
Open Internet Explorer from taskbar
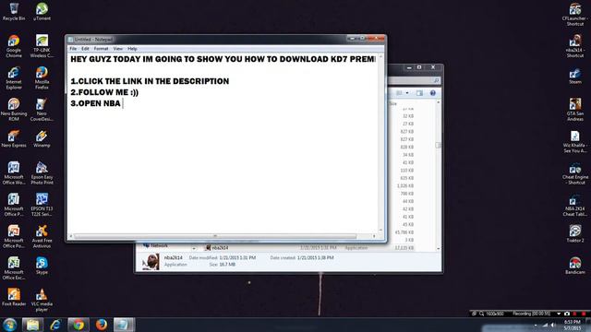pos(55,325)
